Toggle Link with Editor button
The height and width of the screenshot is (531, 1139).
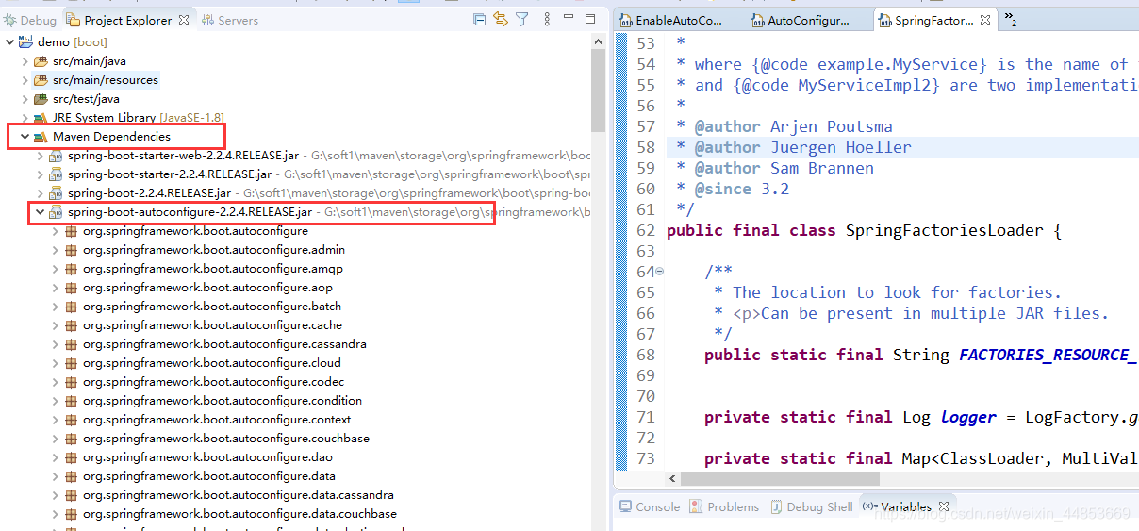click(501, 20)
